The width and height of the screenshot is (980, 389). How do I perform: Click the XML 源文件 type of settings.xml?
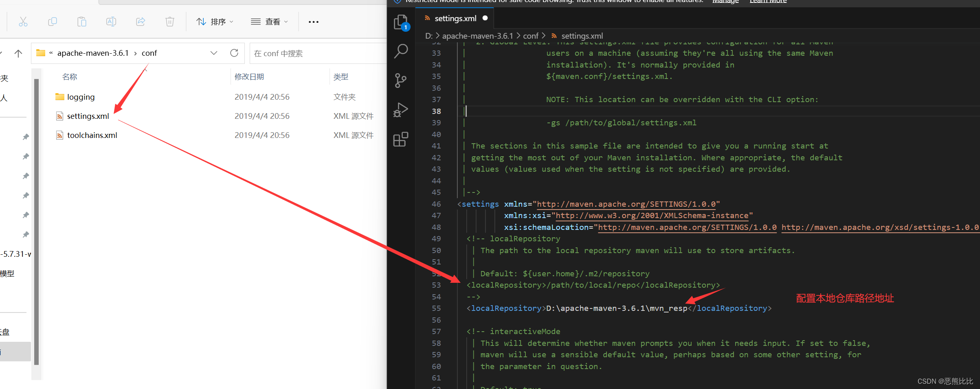tap(353, 116)
